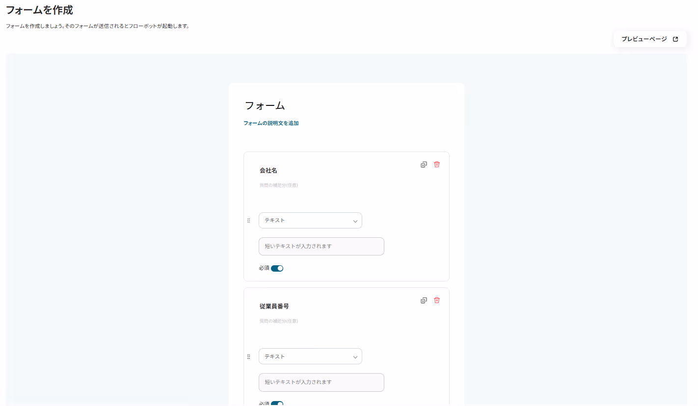This screenshot has height=406, width=698.
Task: Duplicate the 会社名 question card
Action: pyautogui.click(x=424, y=165)
